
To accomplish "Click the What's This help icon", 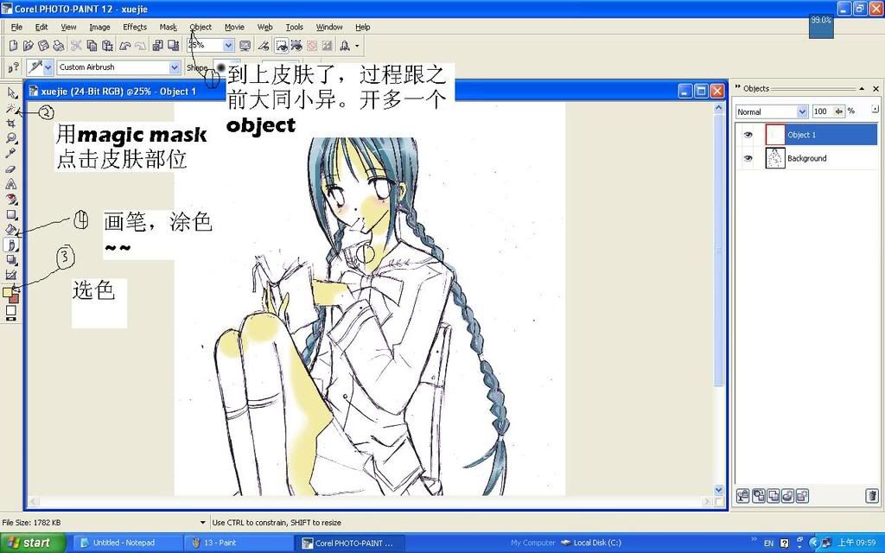I will click(x=12, y=67).
